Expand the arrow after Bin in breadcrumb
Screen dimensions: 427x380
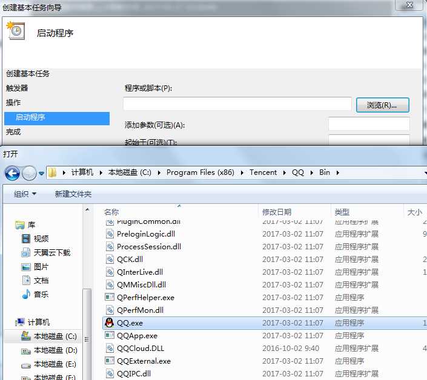pyautogui.click(x=338, y=172)
